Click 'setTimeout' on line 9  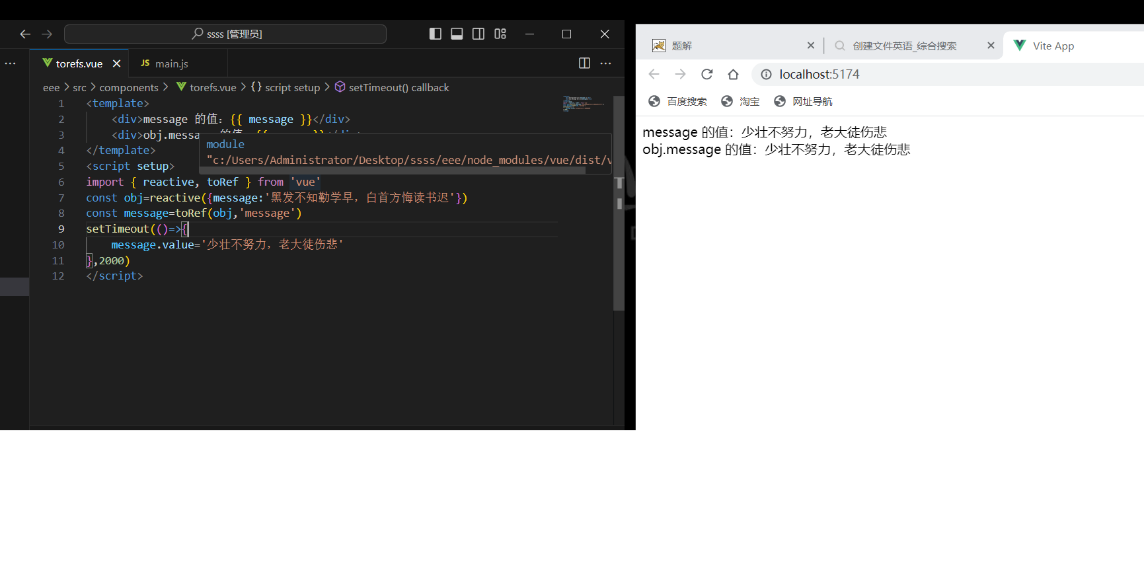(x=118, y=229)
